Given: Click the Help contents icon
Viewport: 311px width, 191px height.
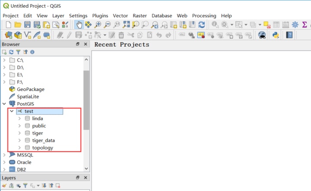Looking at the screenshot, I should click(x=289, y=35).
